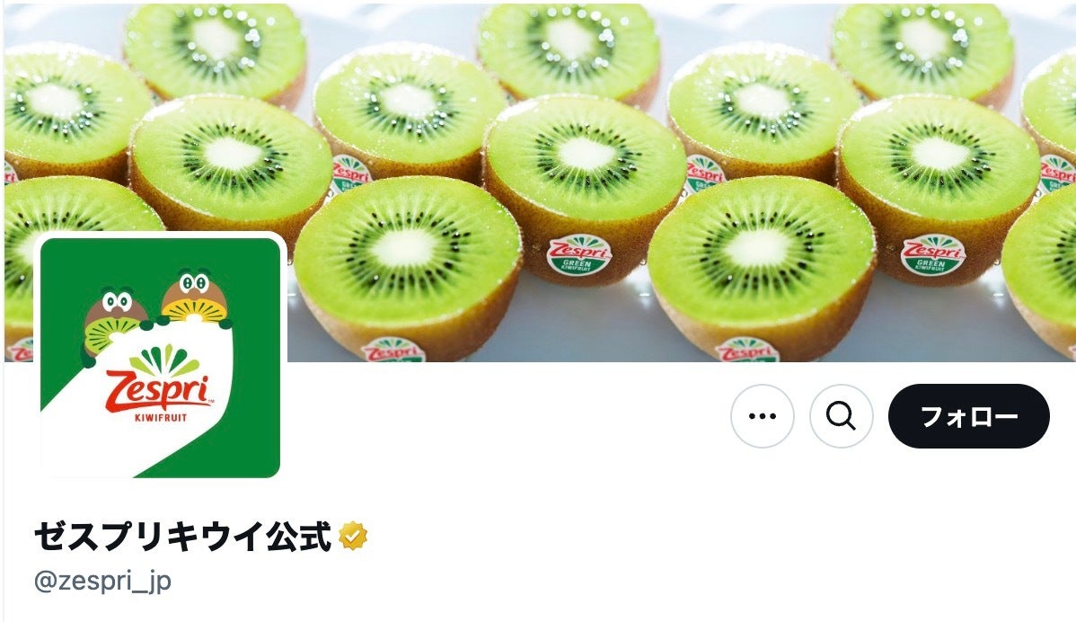Click the magnifying glass search icon
The height and width of the screenshot is (622, 1076).
click(841, 416)
